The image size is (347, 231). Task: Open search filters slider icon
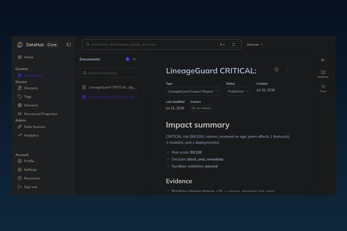(x=234, y=44)
